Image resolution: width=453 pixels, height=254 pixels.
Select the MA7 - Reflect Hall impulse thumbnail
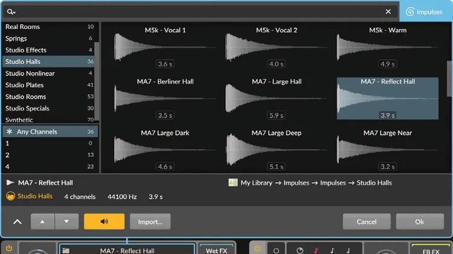click(x=388, y=98)
